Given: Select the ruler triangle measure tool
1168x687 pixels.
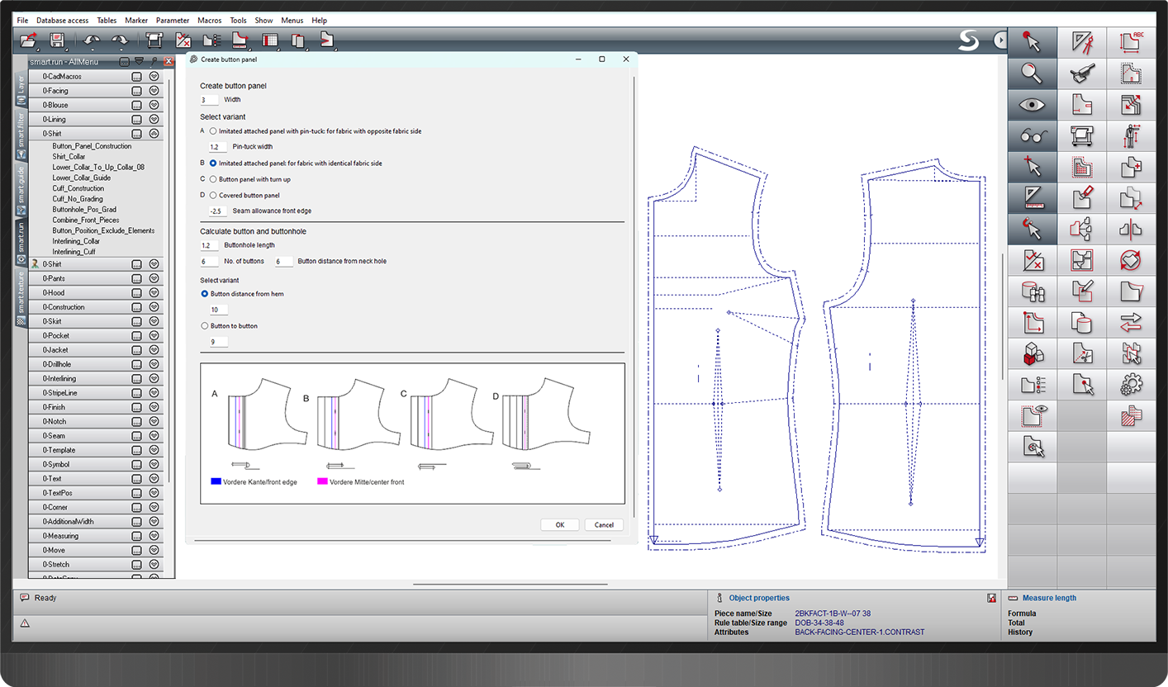Looking at the screenshot, I should (x=1033, y=198).
